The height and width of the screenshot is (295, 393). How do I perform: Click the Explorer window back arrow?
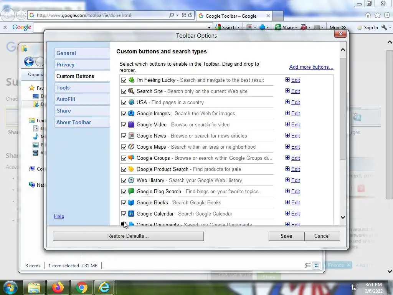coord(29,62)
